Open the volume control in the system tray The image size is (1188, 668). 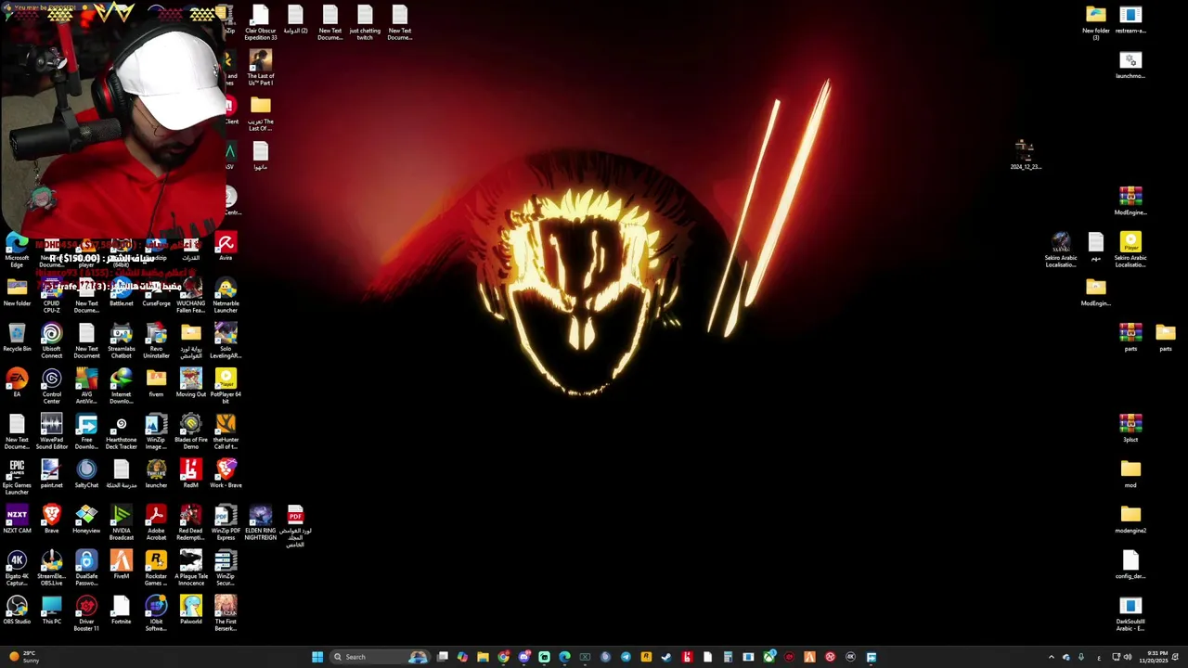(1127, 657)
